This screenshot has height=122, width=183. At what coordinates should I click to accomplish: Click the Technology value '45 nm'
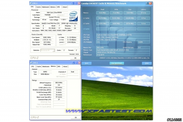point(44,20)
